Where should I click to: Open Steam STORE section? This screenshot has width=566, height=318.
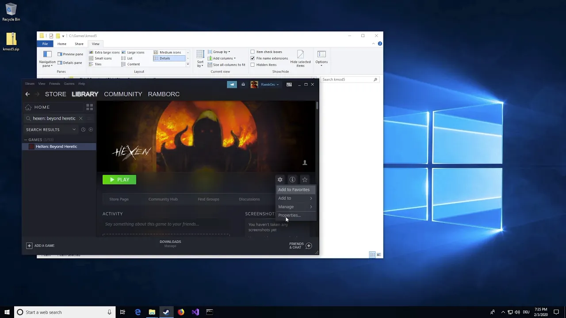56,94
